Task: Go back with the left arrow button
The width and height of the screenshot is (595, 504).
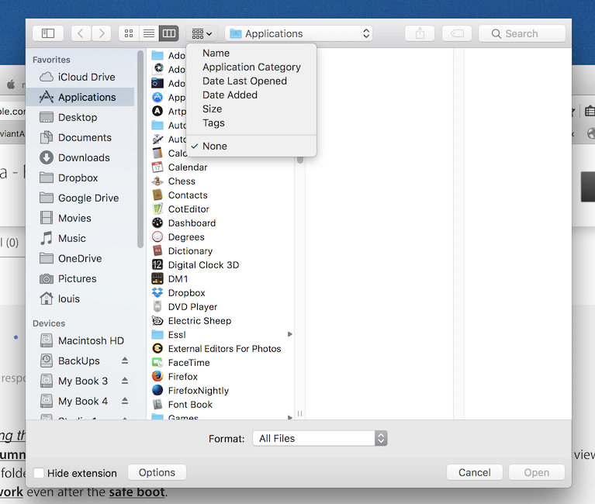Action: [x=81, y=33]
